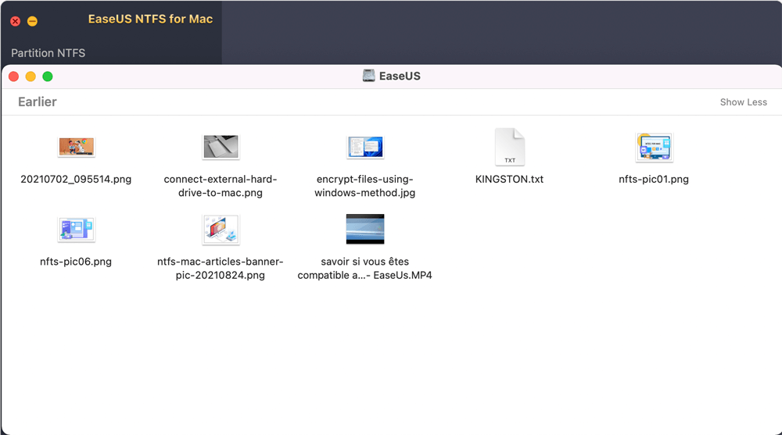This screenshot has width=782, height=435.
Task: Select encrypt-files-using-windows-method.jpg thumbnail icon
Action: point(365,147)
